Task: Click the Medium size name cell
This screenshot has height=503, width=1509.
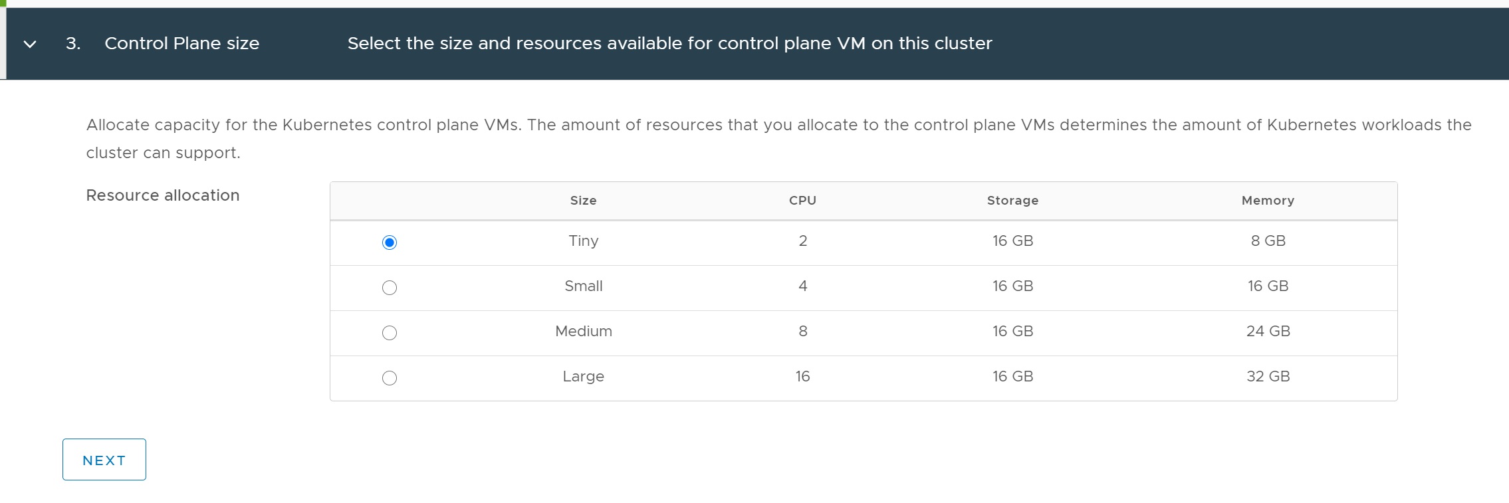Action: tap(583, 332)
